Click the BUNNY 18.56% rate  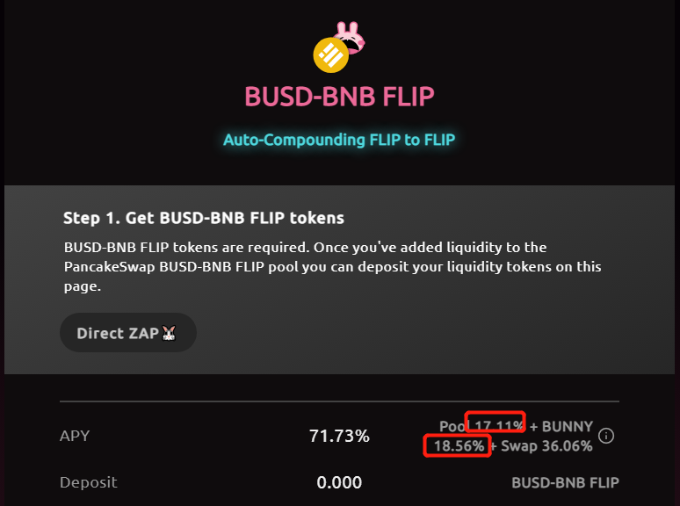pos(459,446)
